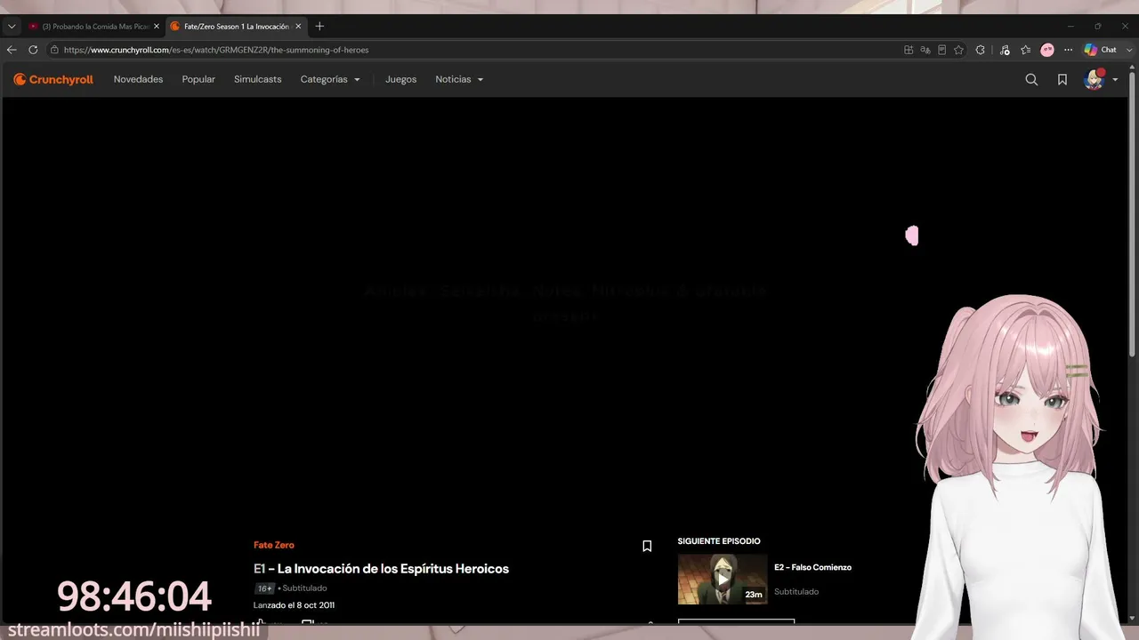Image resolution: width=1139 pixels, height=640 pixels.
Task: Open Simulcasts
Action: coord(257,79)
